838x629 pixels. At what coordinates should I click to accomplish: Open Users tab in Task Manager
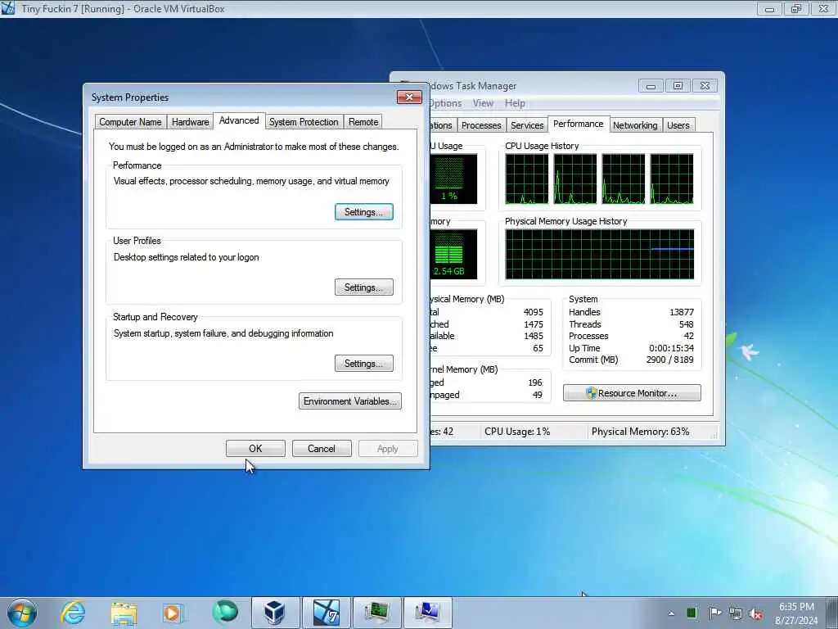click(x=678, y=125)
